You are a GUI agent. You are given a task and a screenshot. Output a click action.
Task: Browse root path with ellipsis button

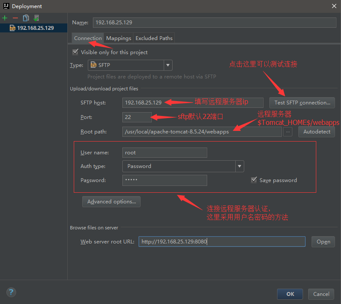(288, 132)
